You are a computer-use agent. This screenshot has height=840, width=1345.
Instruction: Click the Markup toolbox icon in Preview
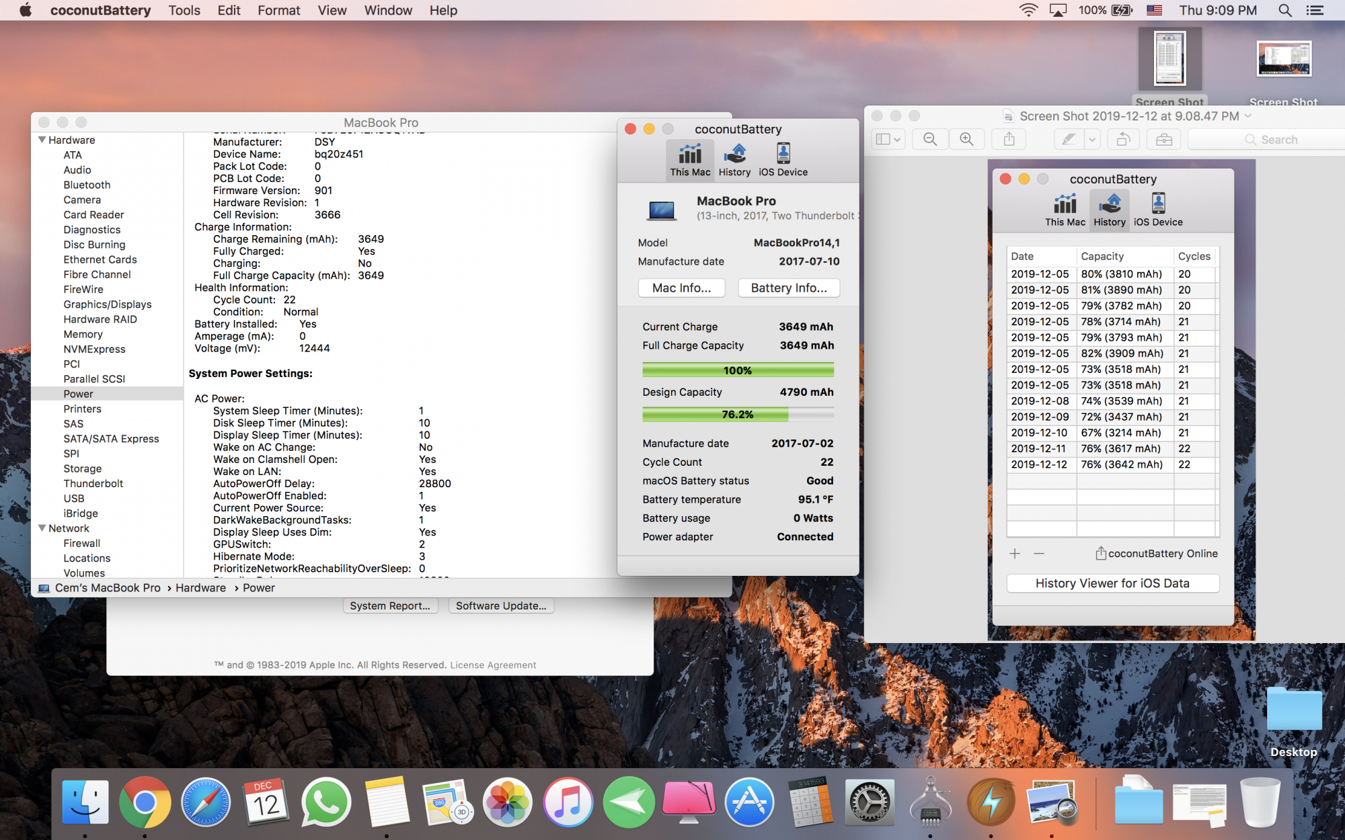[1164, 139]
